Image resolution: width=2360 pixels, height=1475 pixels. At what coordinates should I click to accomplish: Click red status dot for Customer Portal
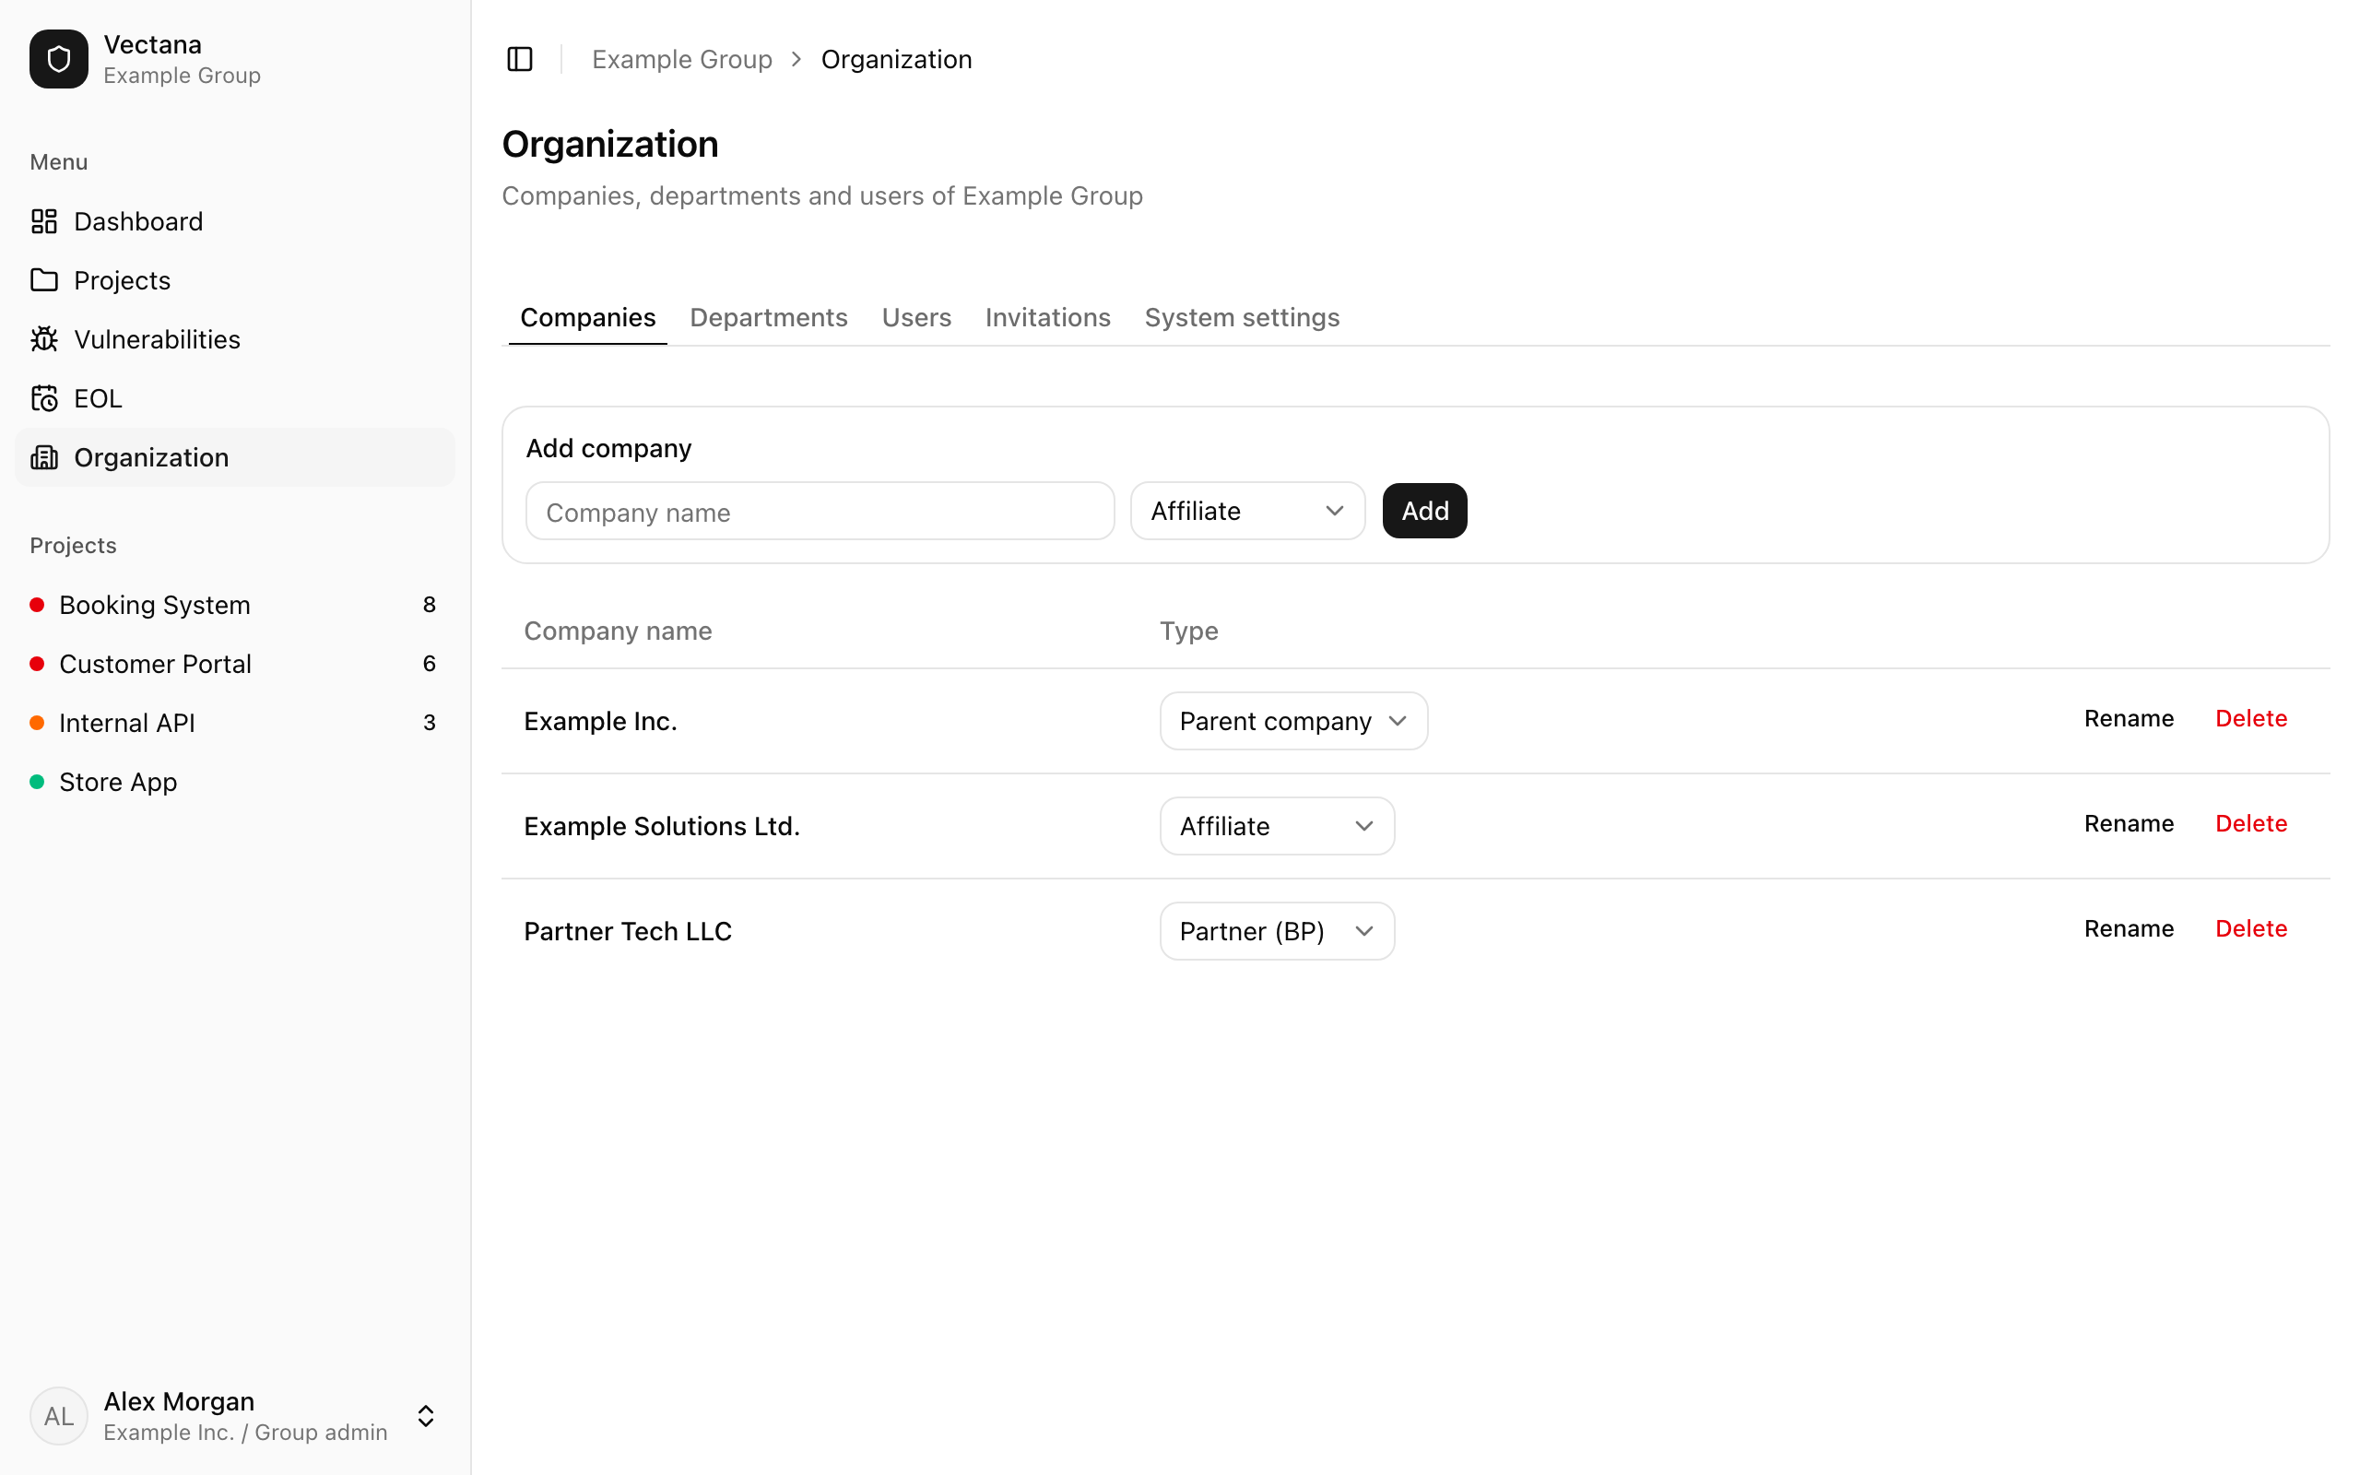coord(37,664)
